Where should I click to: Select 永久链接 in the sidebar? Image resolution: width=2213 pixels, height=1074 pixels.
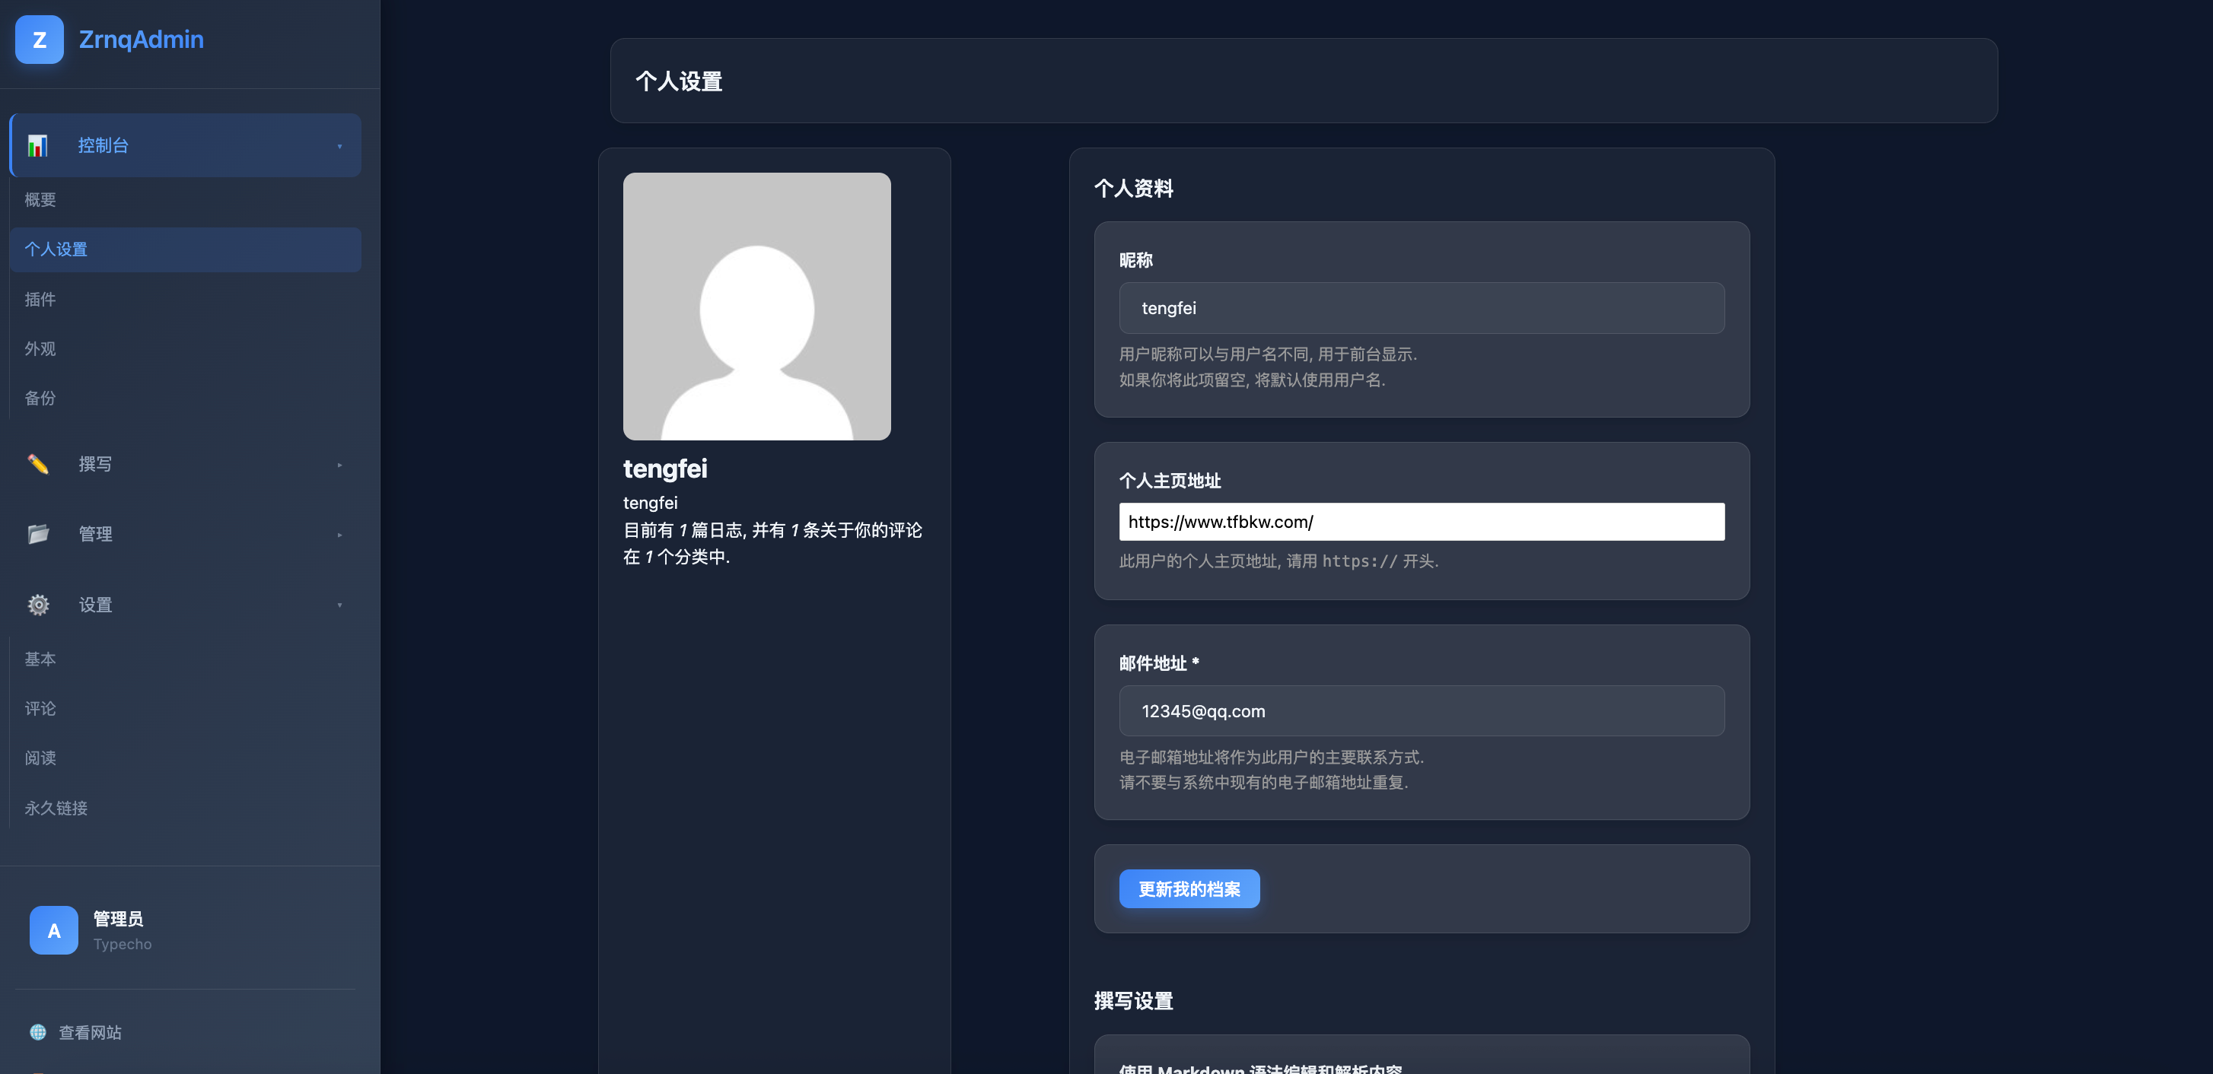click(x=56, y=807)
